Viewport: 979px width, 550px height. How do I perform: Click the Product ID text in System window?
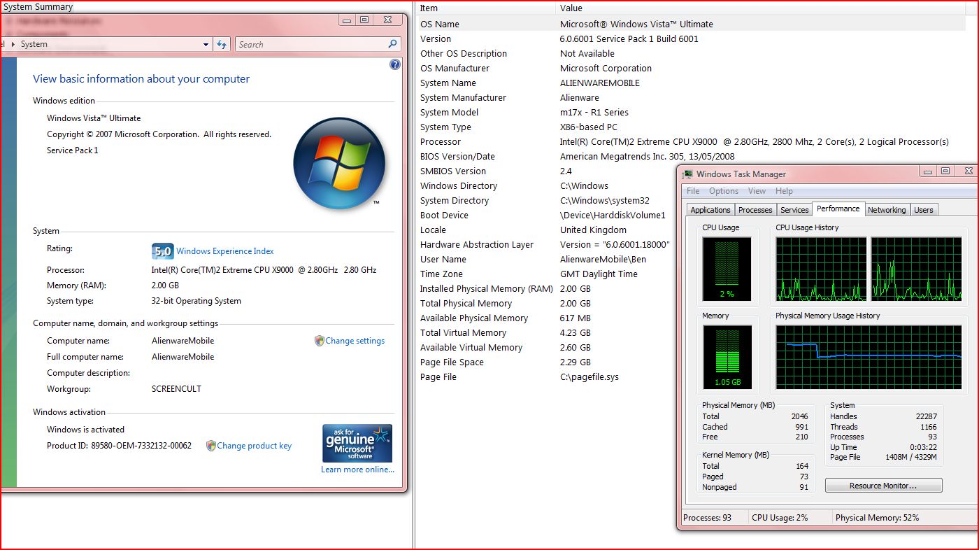[119, 446]
